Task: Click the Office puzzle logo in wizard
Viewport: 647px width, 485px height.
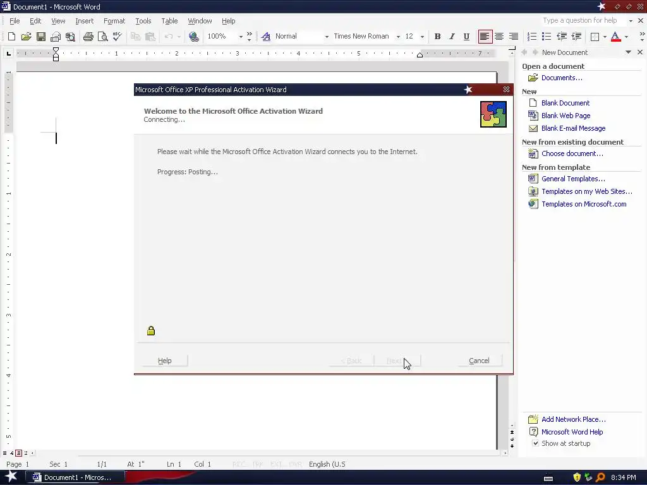Action: click(493, 114)
